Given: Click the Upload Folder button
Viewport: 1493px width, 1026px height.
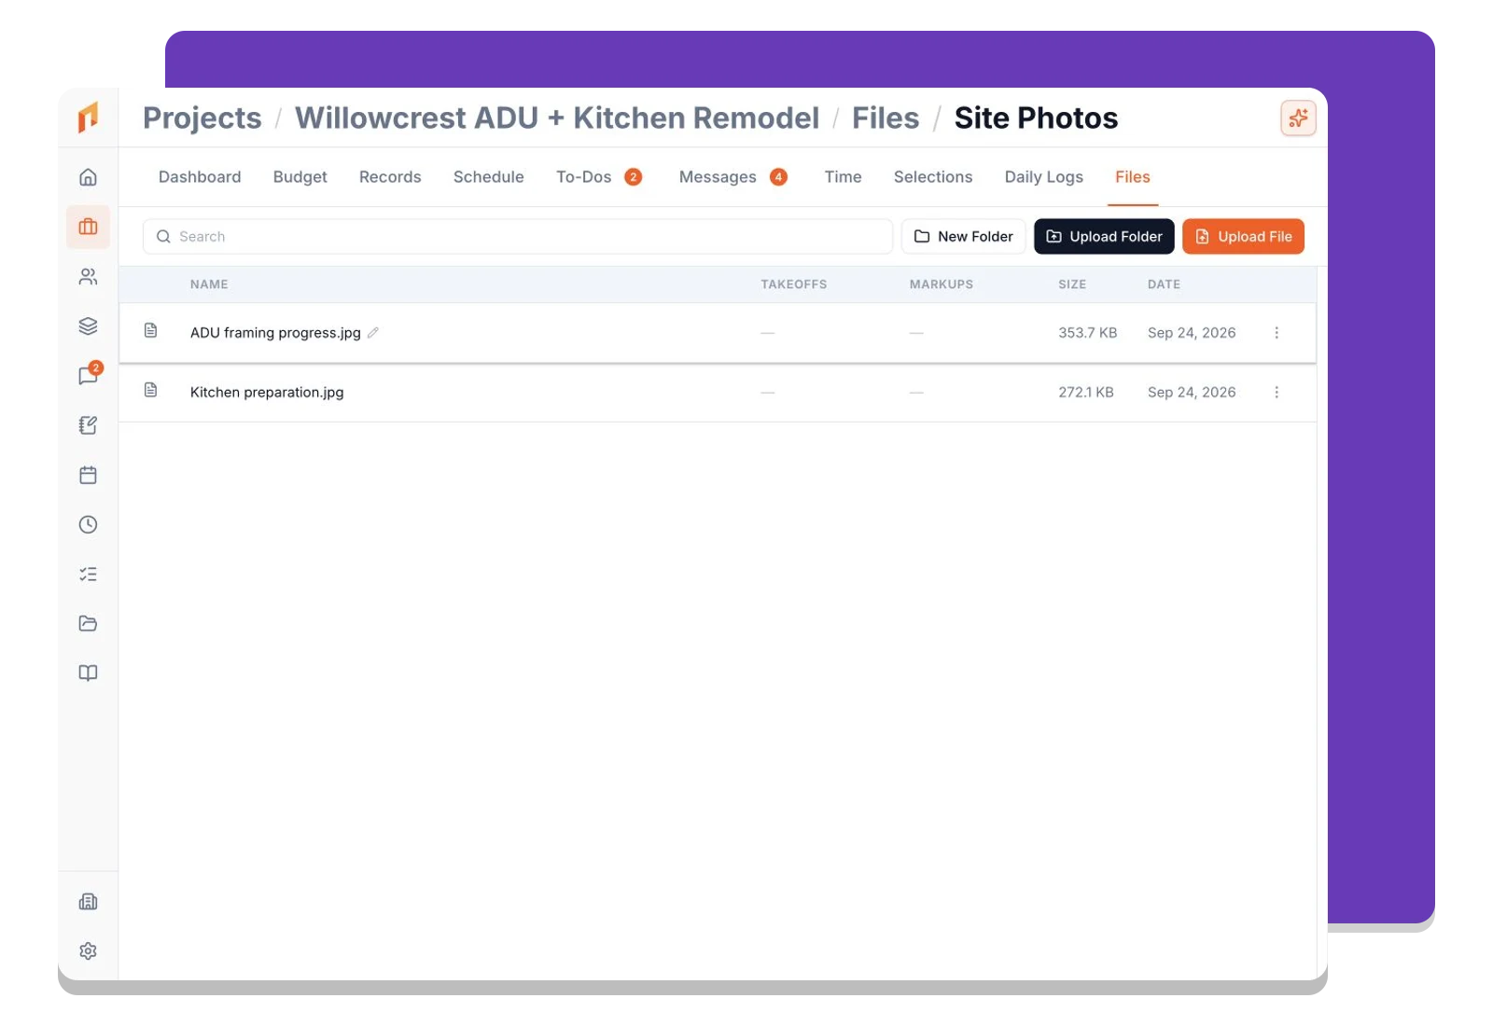Looking at the screenshot, I should pyautogui.click(x=1104, y=236).
